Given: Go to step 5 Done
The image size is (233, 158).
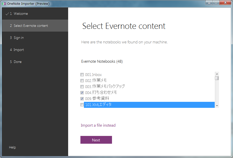Looking at the screenshot, I should (35, 62).
